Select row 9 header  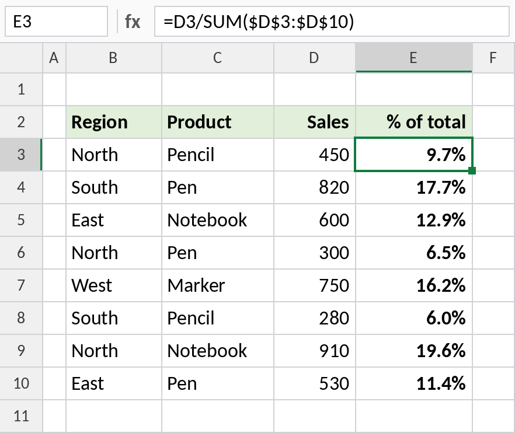[x=21, y=351]
